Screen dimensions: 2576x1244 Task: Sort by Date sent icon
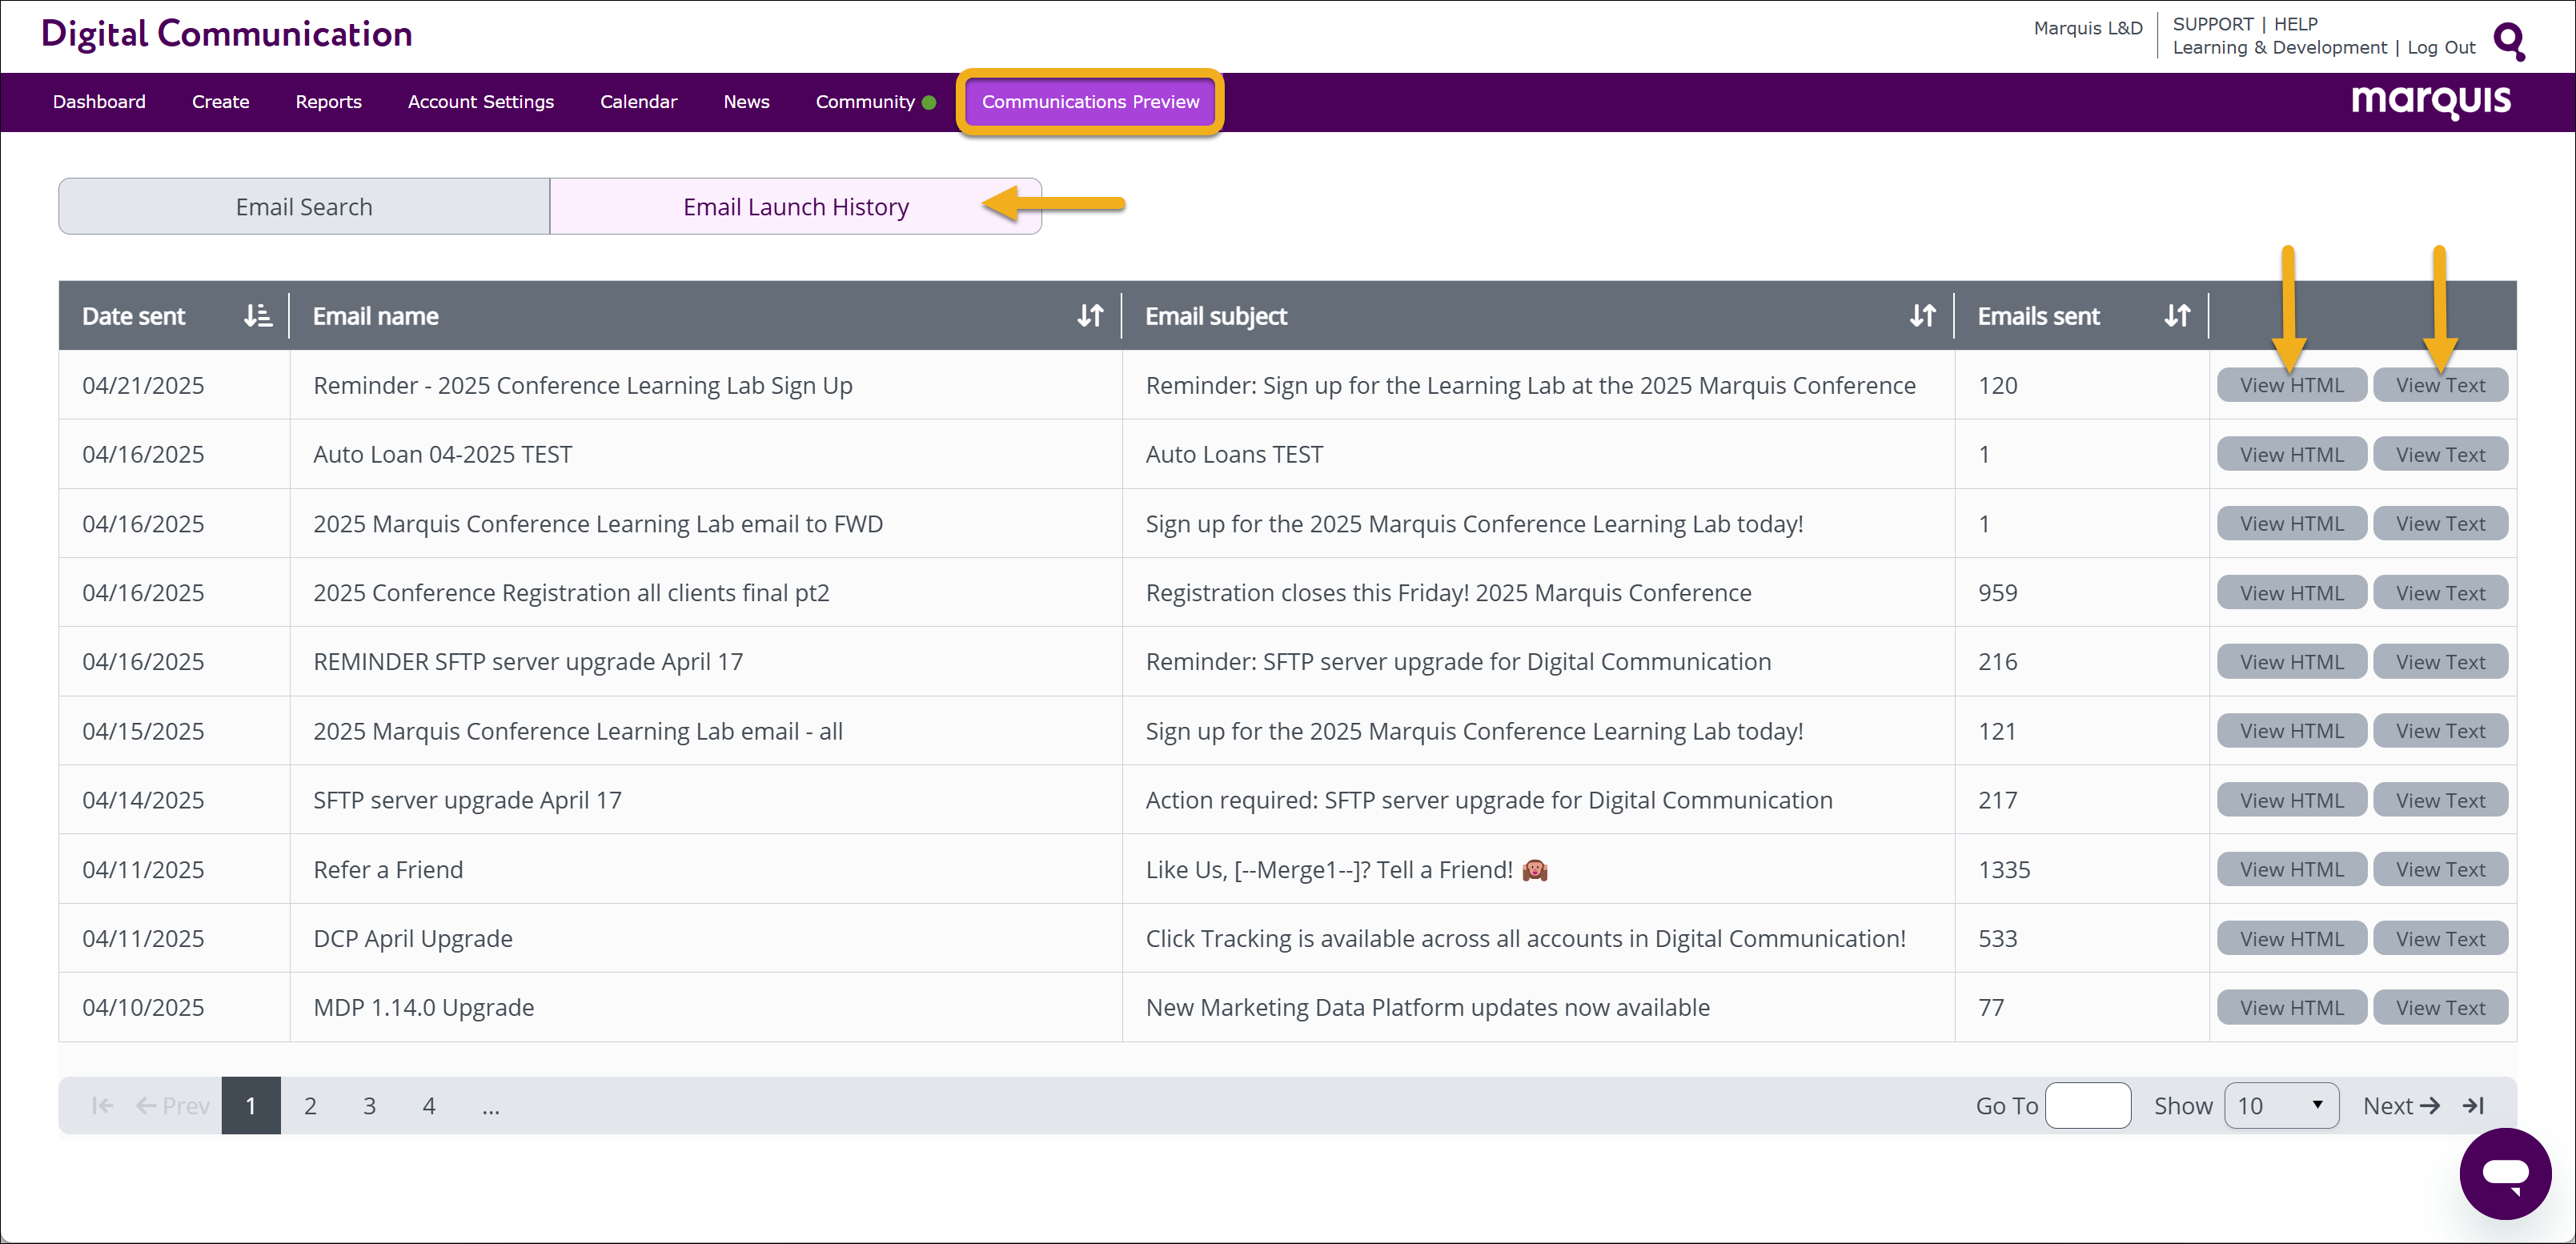pyautogui.click(x=258, y=316)
